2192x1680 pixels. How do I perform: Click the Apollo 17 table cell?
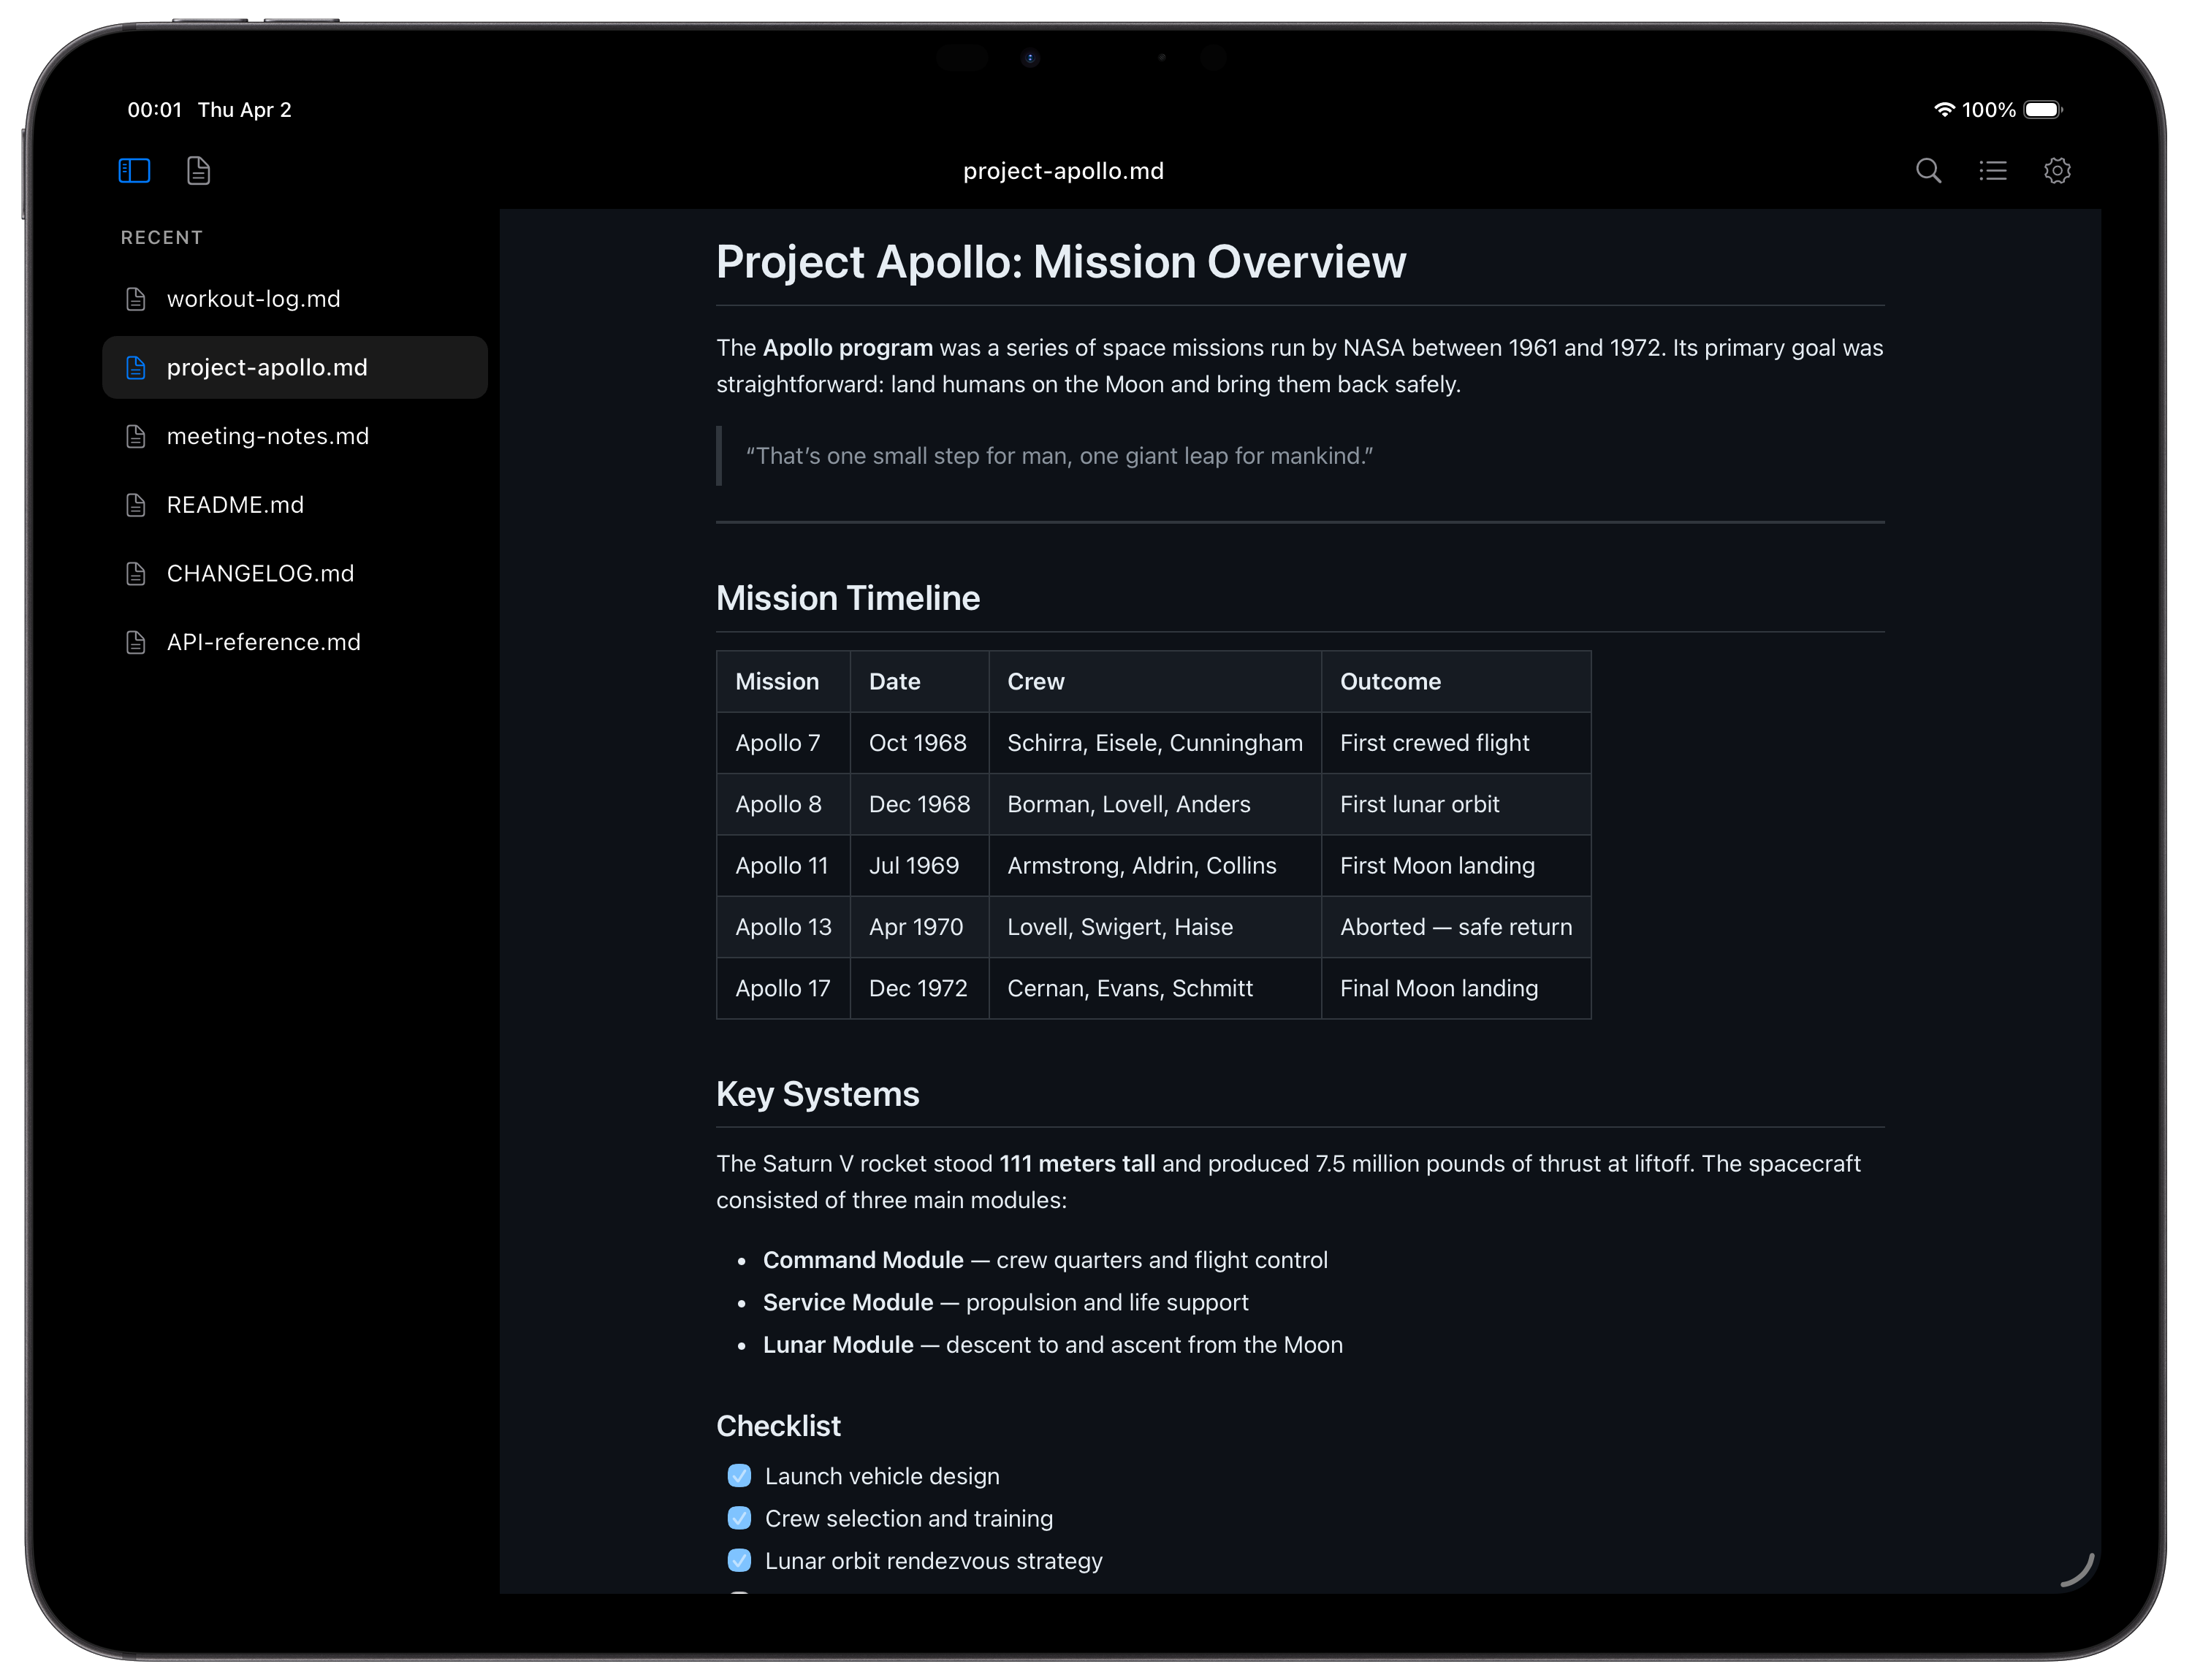783,988
